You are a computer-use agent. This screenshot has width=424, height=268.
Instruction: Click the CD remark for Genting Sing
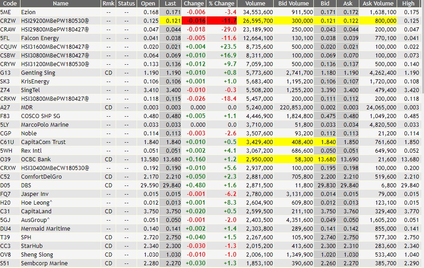(108, 73)
